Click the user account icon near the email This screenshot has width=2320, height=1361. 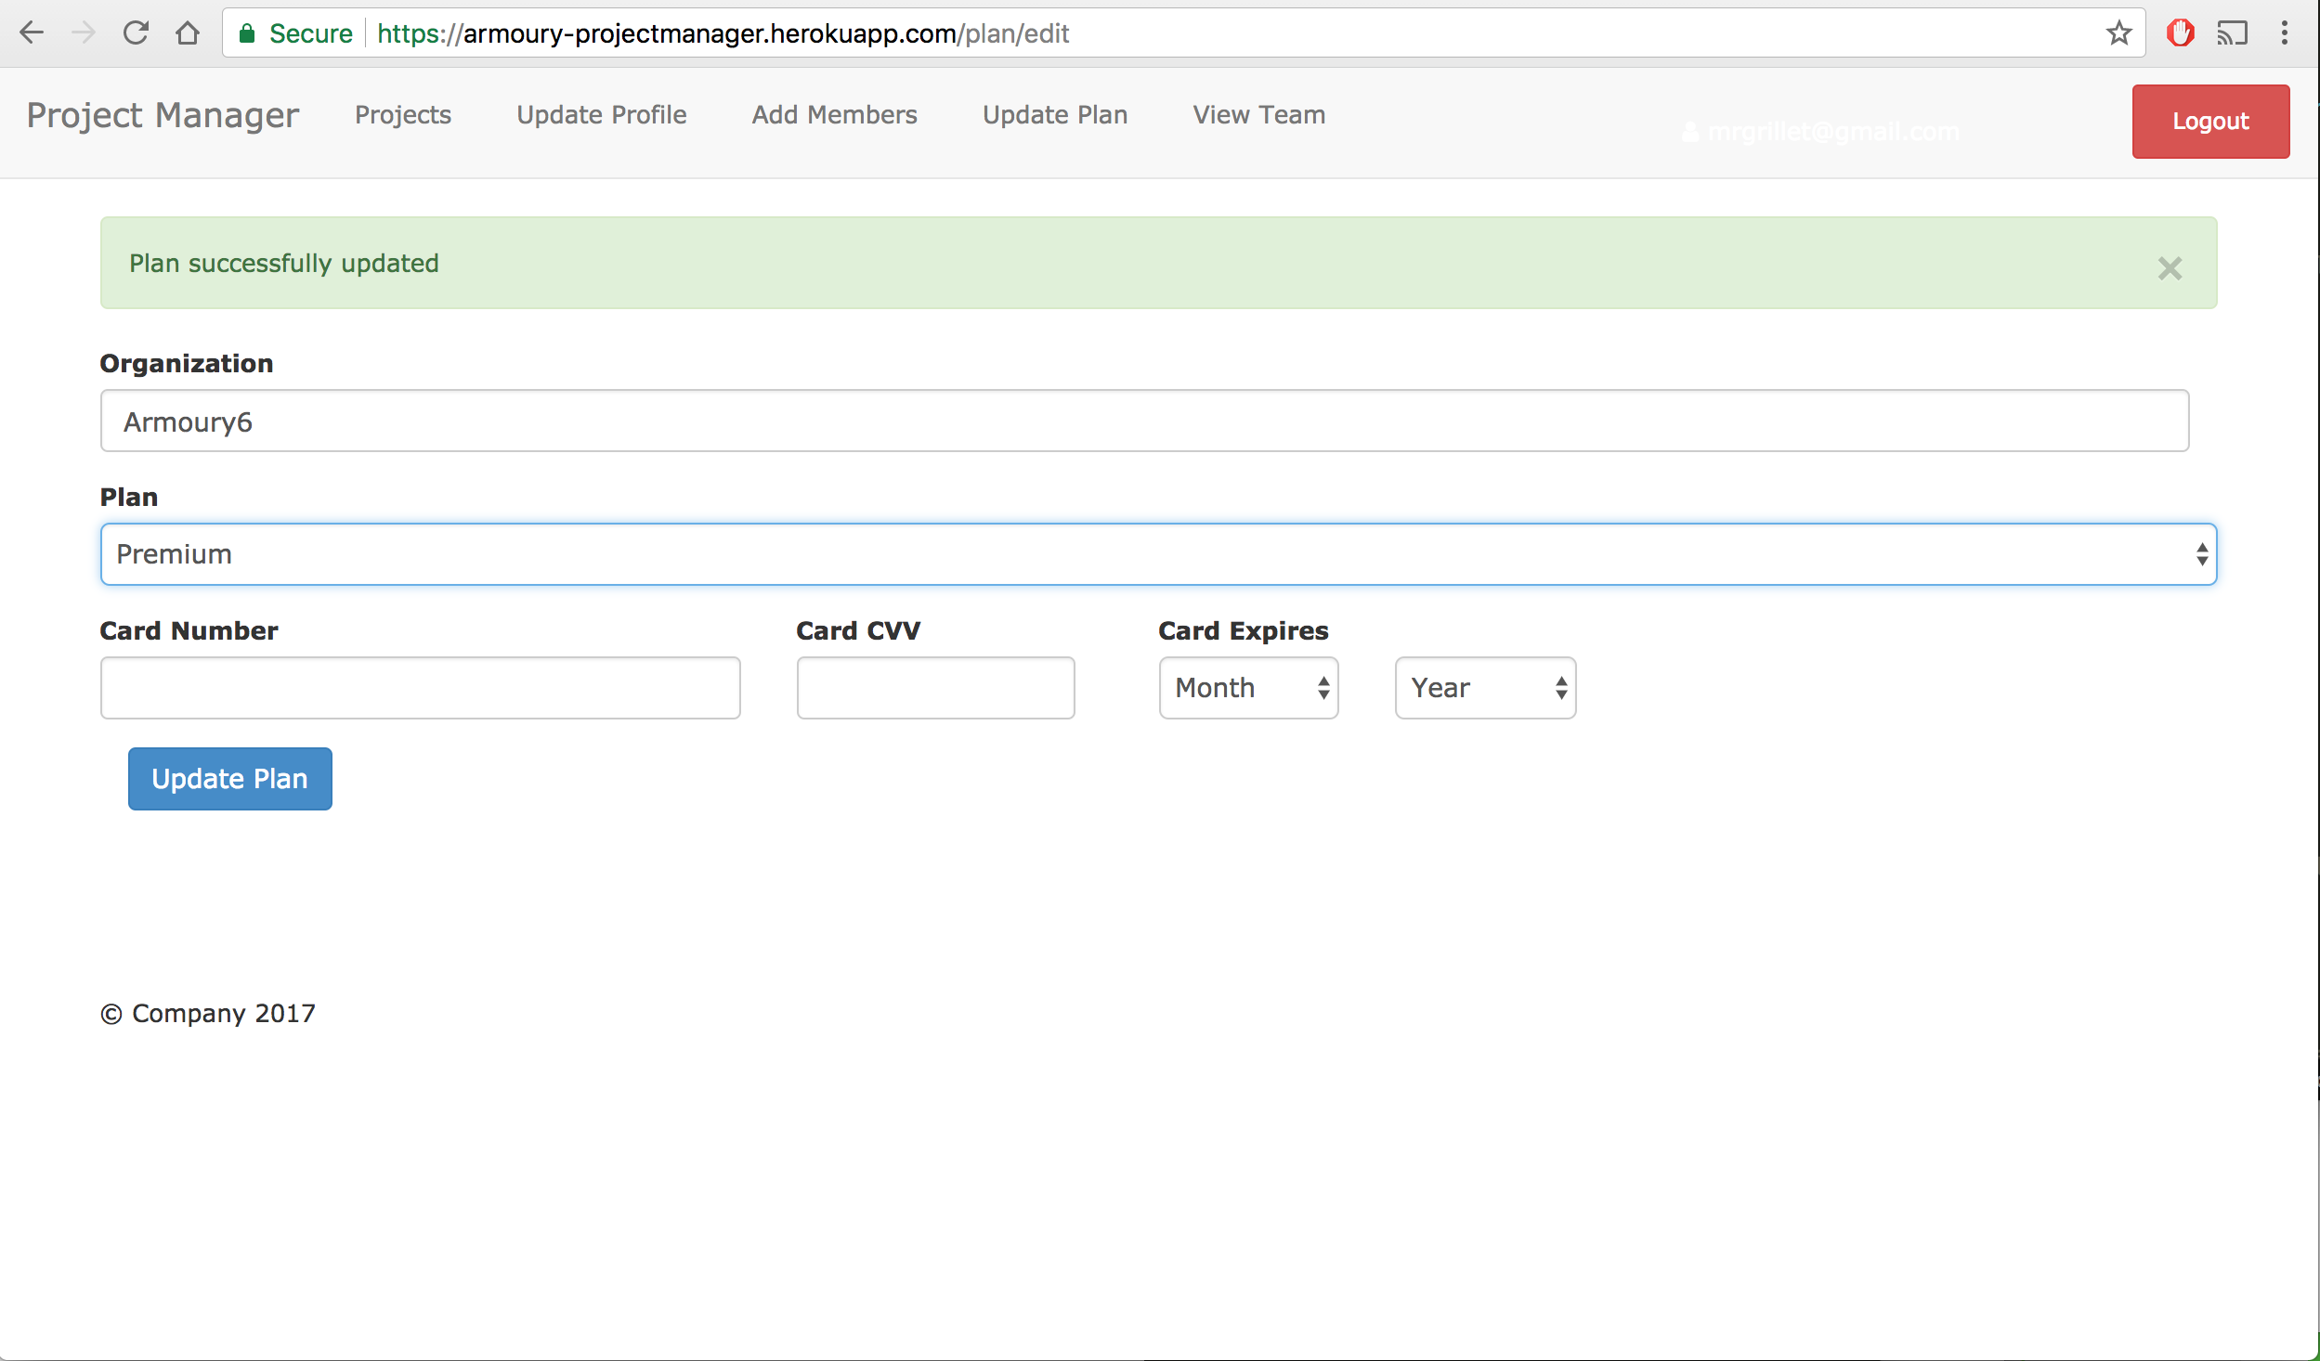1692,131
